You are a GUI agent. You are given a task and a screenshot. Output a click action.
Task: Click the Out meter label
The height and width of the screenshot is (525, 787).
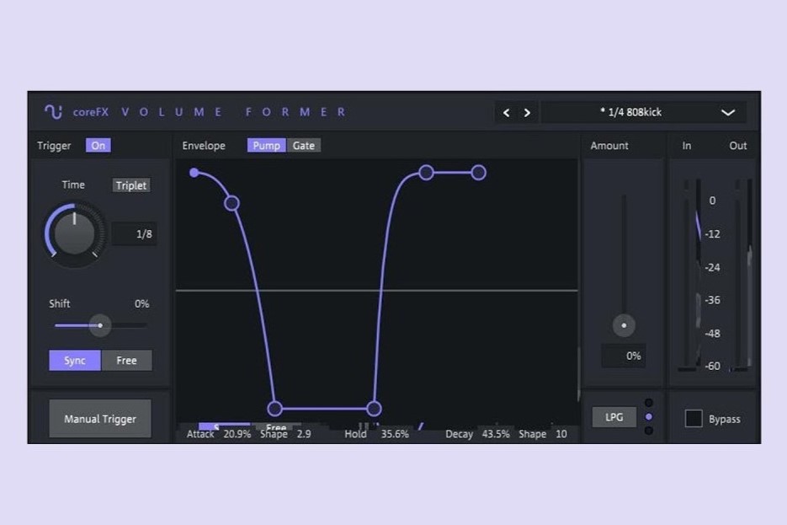(x=738, y=146)
